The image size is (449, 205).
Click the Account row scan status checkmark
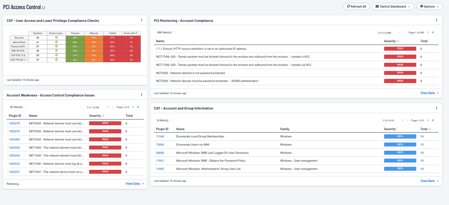point(56,38)
